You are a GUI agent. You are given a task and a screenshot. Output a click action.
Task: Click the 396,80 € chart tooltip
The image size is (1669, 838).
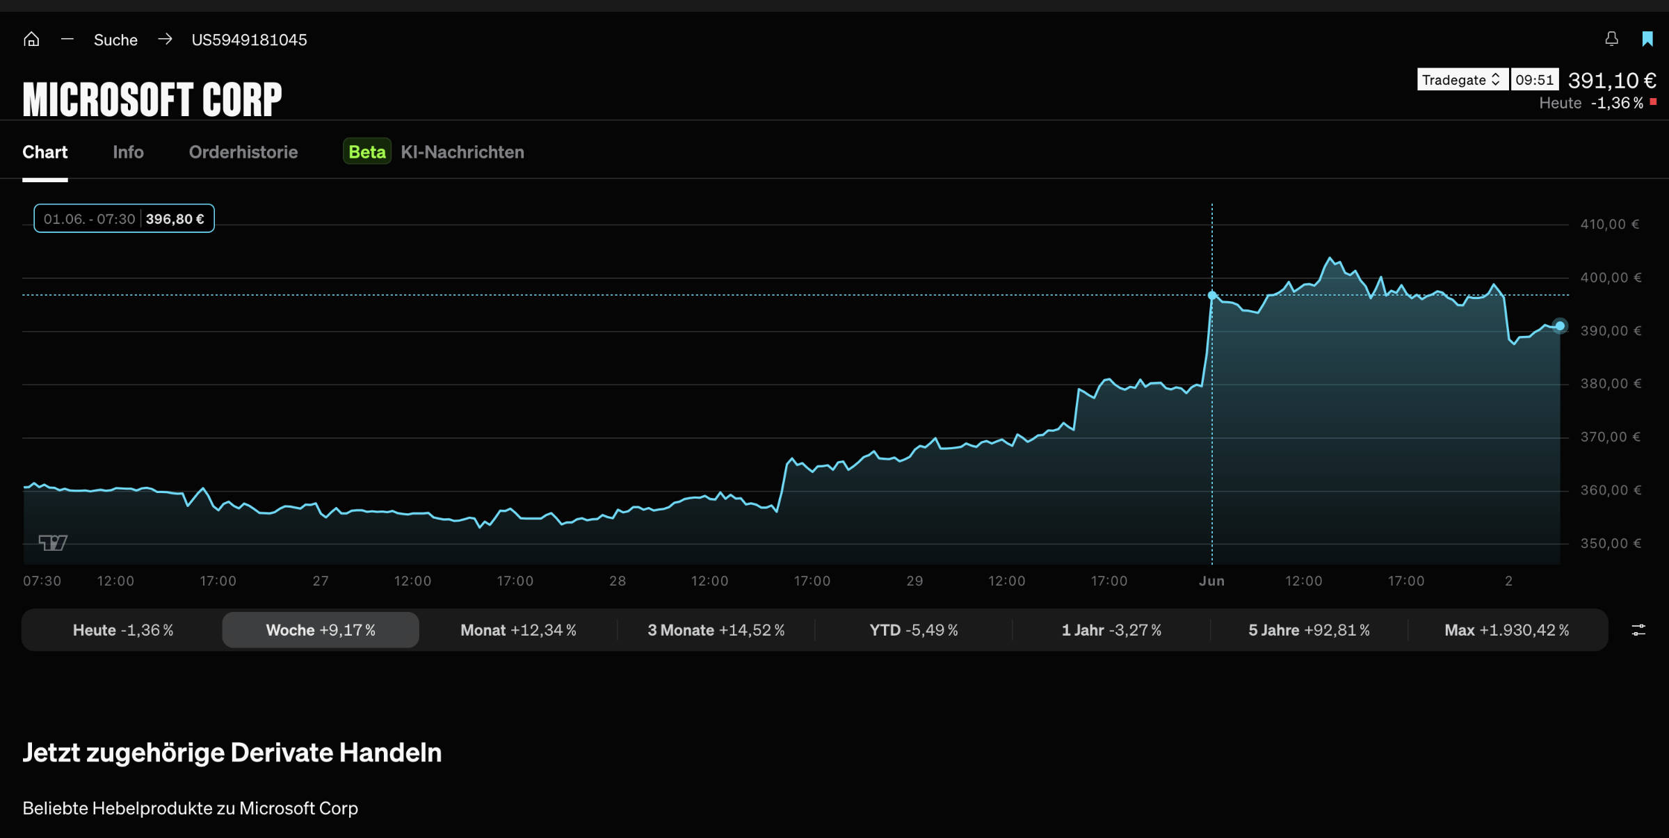pyautogui.click(x=124, y=218)
